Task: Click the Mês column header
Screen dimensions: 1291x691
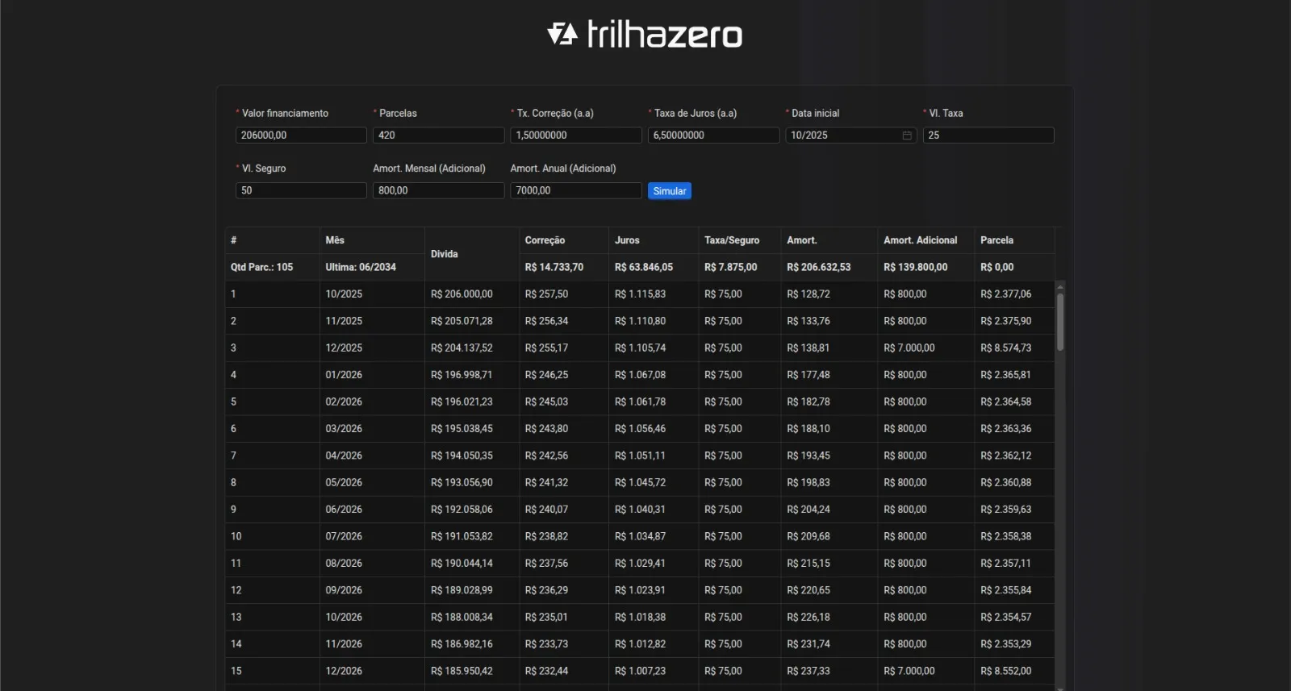Action: 335,240
